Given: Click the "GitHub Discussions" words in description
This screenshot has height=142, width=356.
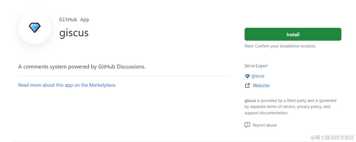Looking at the screenshot, I should click(121, 67).
